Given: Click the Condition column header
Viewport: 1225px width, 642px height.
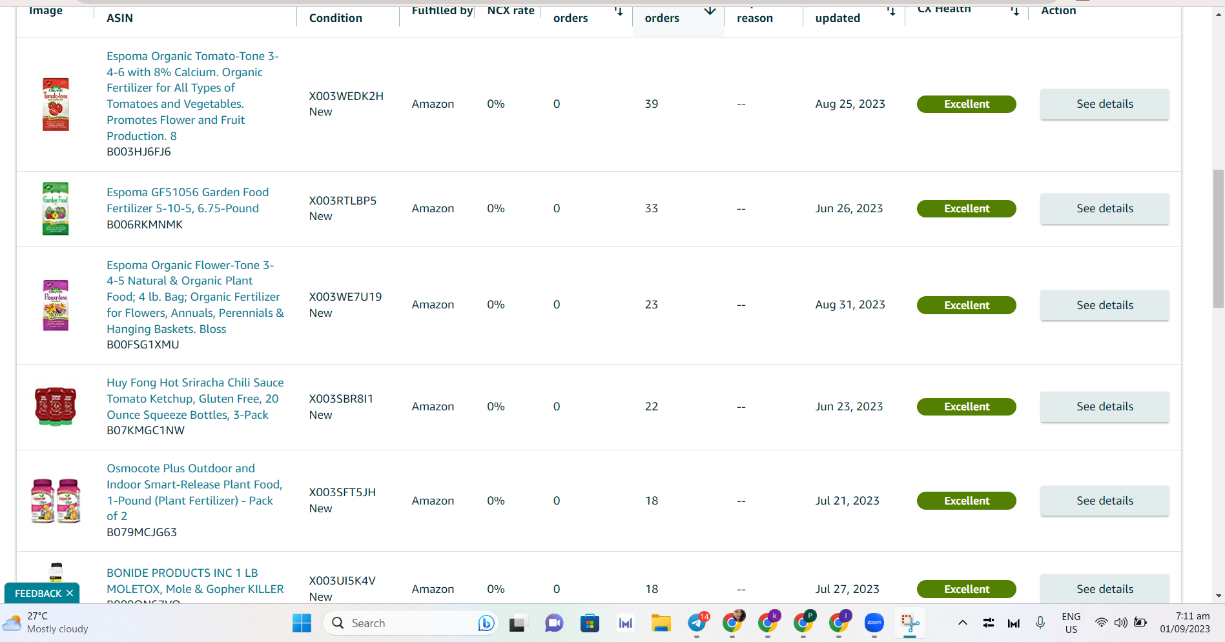Looking at the screenshot, I should (x=336, y=18).
